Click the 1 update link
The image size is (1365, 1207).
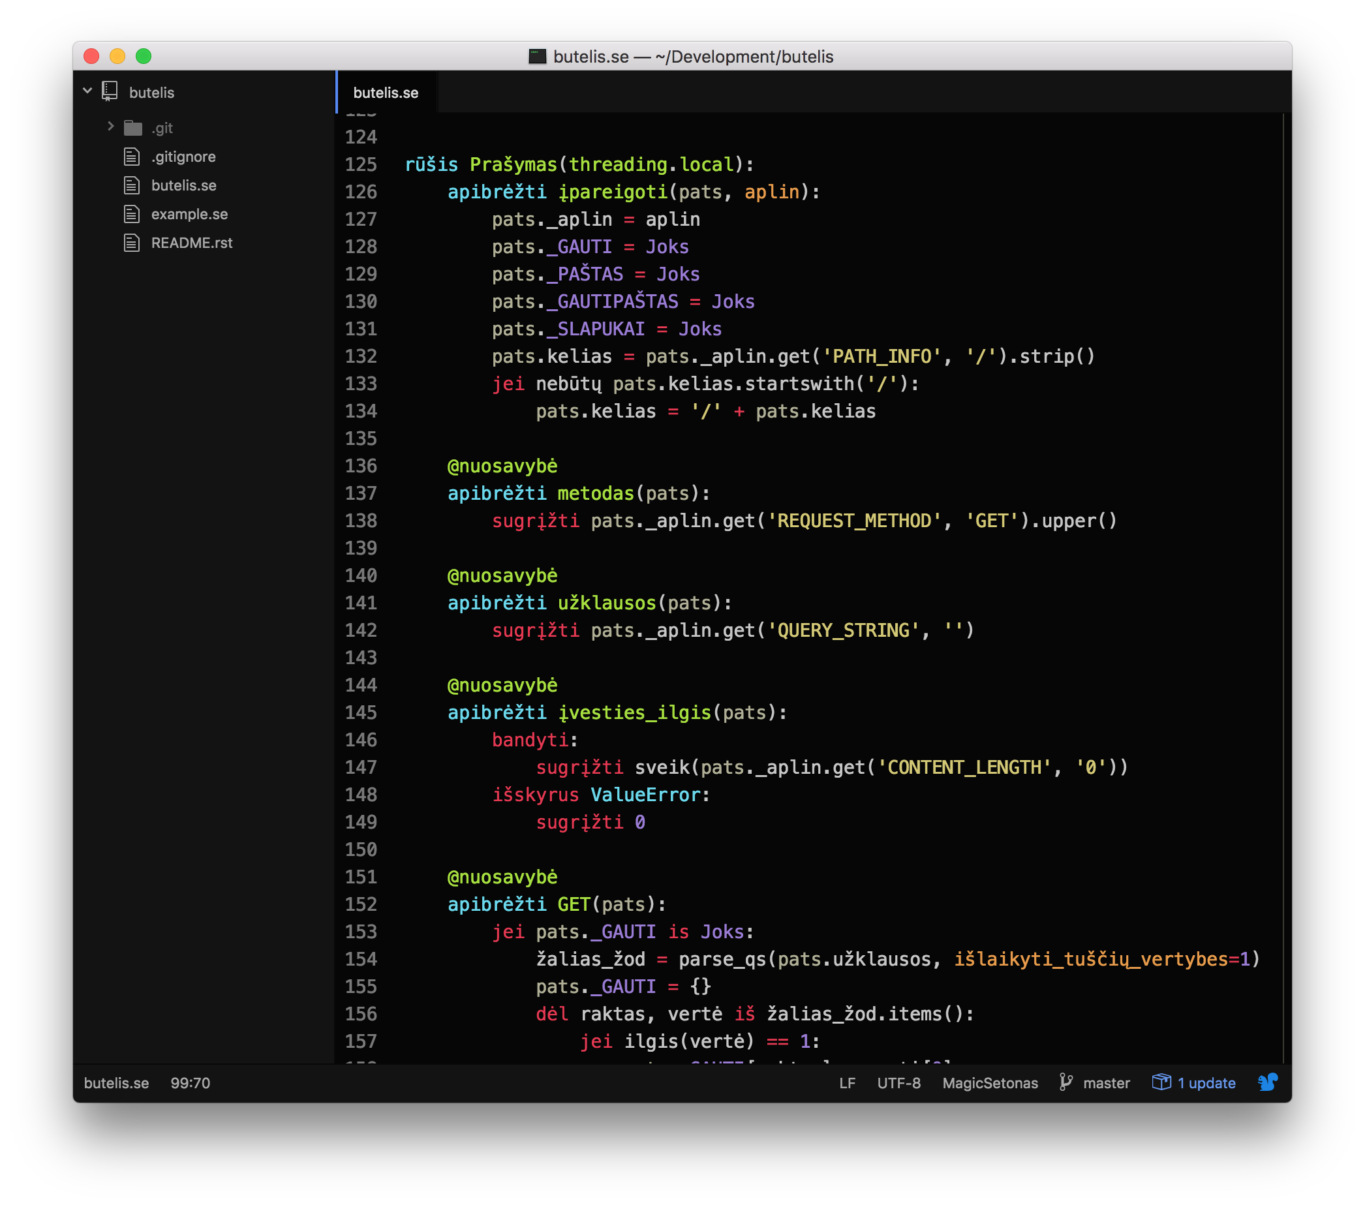[1205, 1083]
